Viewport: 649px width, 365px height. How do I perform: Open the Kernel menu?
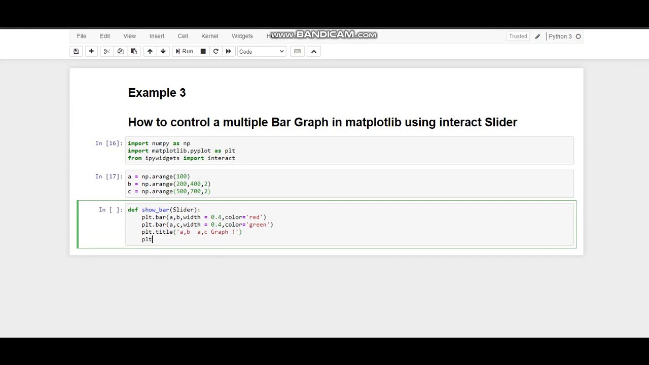209,36
